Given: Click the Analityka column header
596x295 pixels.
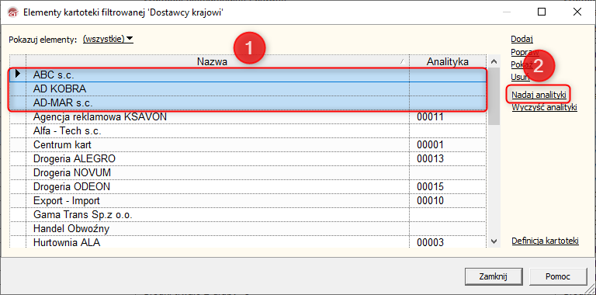Looking at the screenshot, I should [x=448, y=61].
